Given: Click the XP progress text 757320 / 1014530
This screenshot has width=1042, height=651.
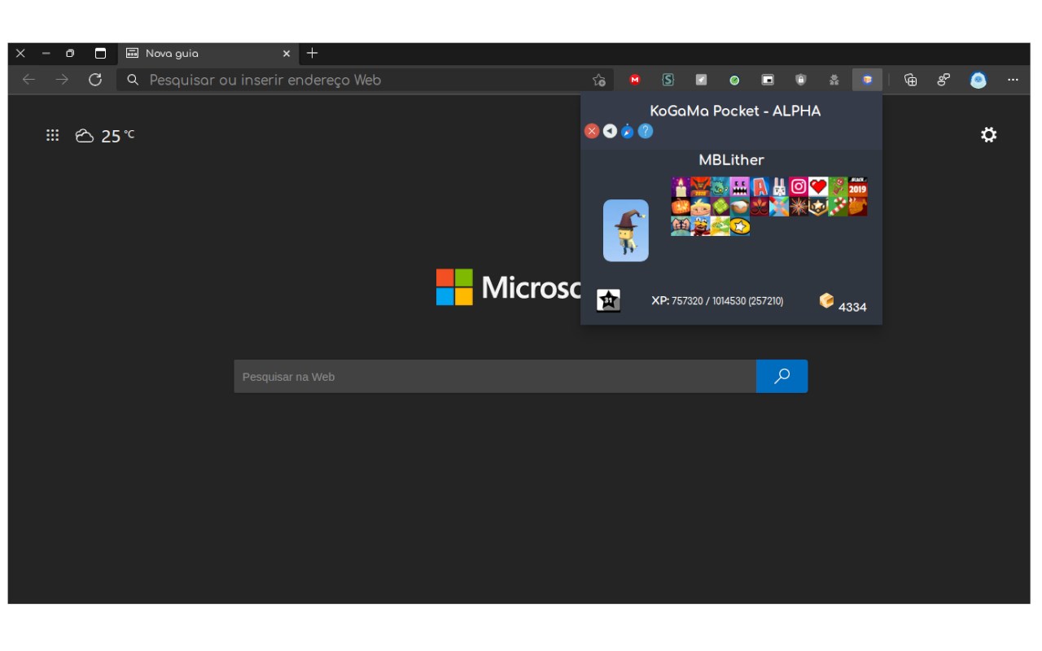Looking at the screenshot, I should point(717,301).
